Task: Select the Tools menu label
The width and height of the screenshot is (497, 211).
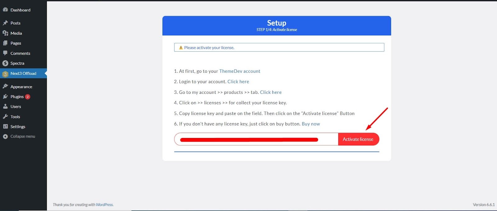Action: 15,117
